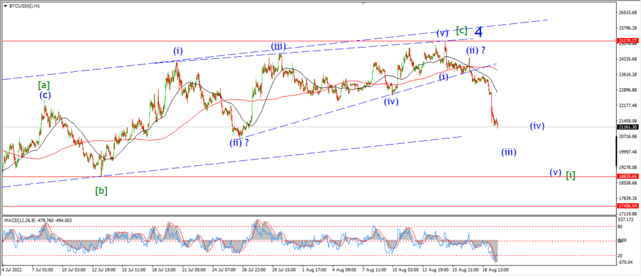Select projected blue (iv) label at right

coord(537,126)
